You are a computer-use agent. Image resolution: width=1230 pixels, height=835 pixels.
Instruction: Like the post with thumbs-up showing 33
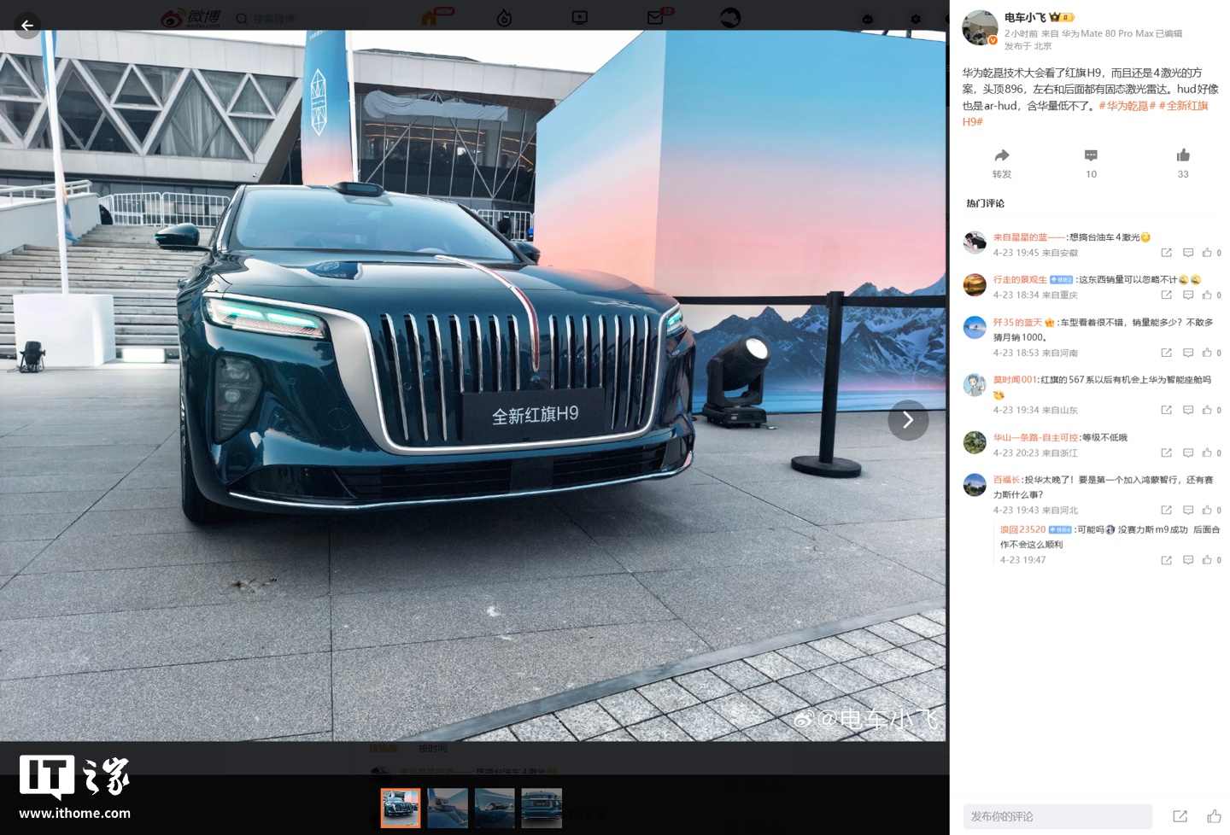(x=1183, y=155)
